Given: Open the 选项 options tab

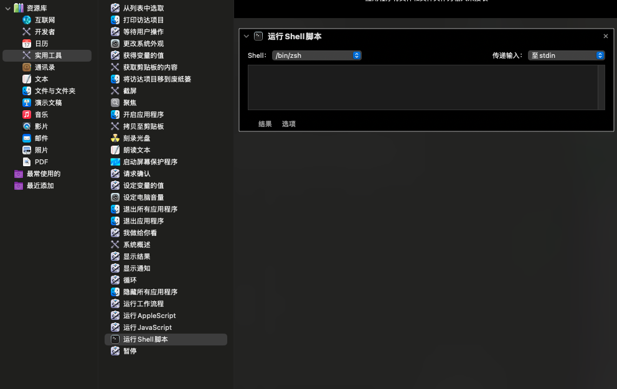Looking at the screenshot, I should tap(288, 124).
